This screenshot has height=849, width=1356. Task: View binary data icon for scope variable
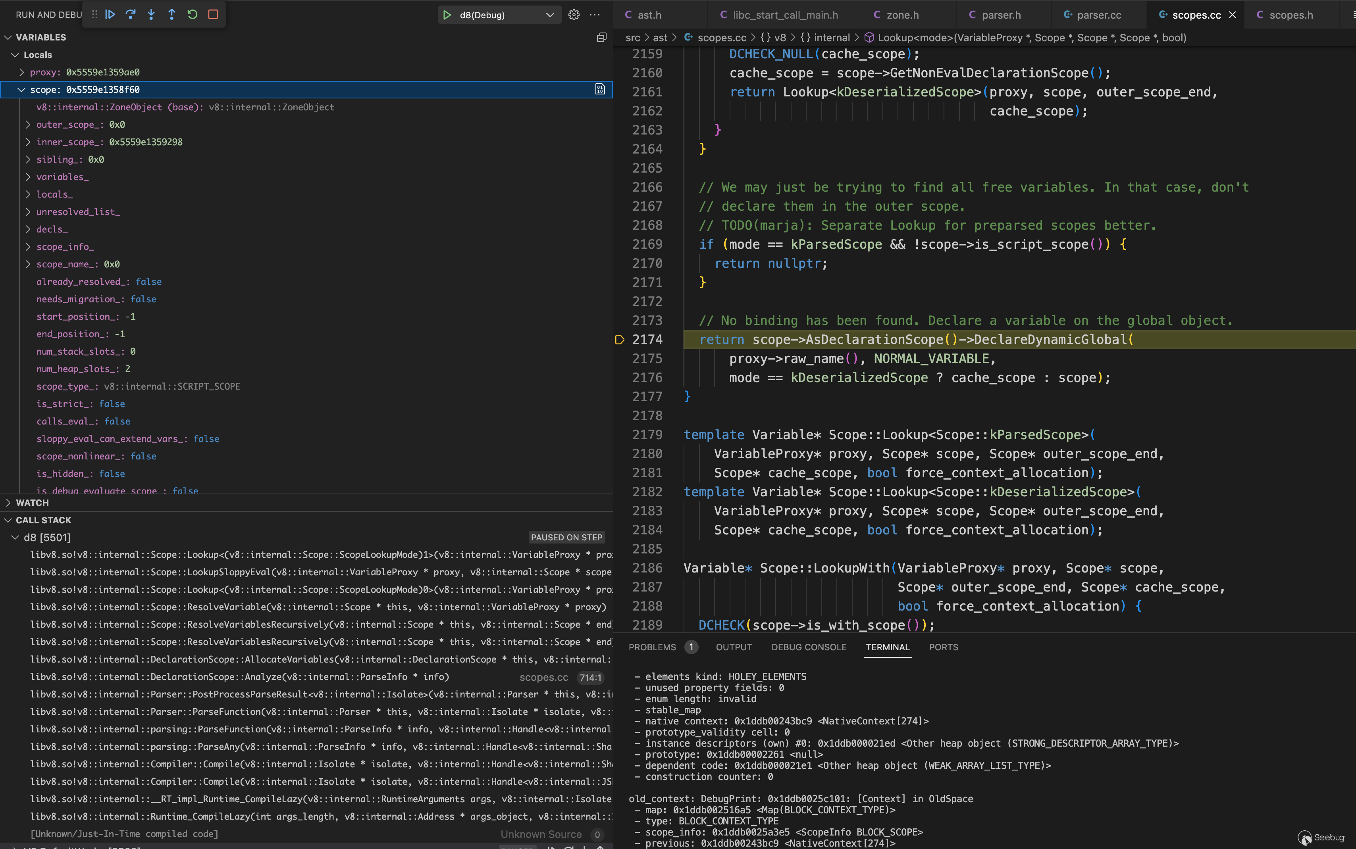pyautogui.click(x=600, y=89)
